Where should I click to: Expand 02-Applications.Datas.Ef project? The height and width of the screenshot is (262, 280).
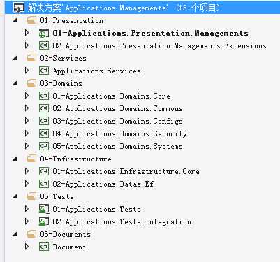coord(27,184)
